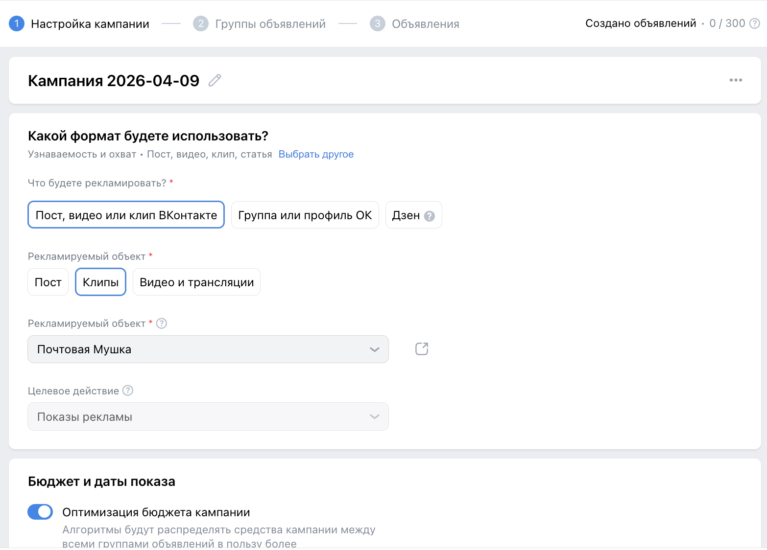The height and width of the screenshot is (550, 767).
Task: Click the campaign title Кампания 2026-04-09
Action: pyautogui.click(x=114, y=80)
